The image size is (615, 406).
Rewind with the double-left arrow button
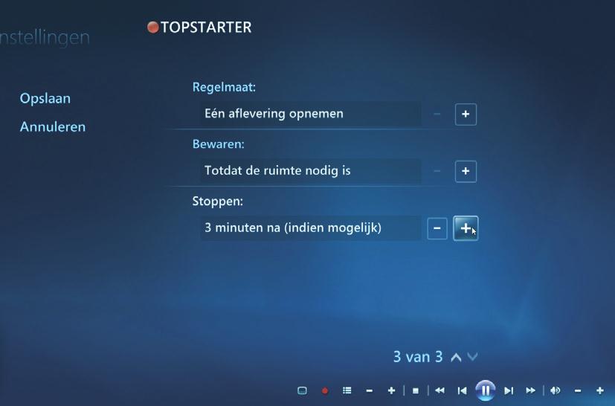coord(439,390)
